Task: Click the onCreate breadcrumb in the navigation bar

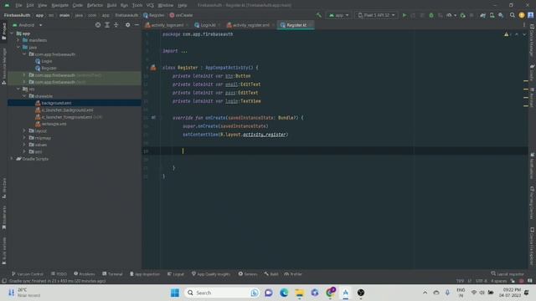Action: click(x=182, y=15)
